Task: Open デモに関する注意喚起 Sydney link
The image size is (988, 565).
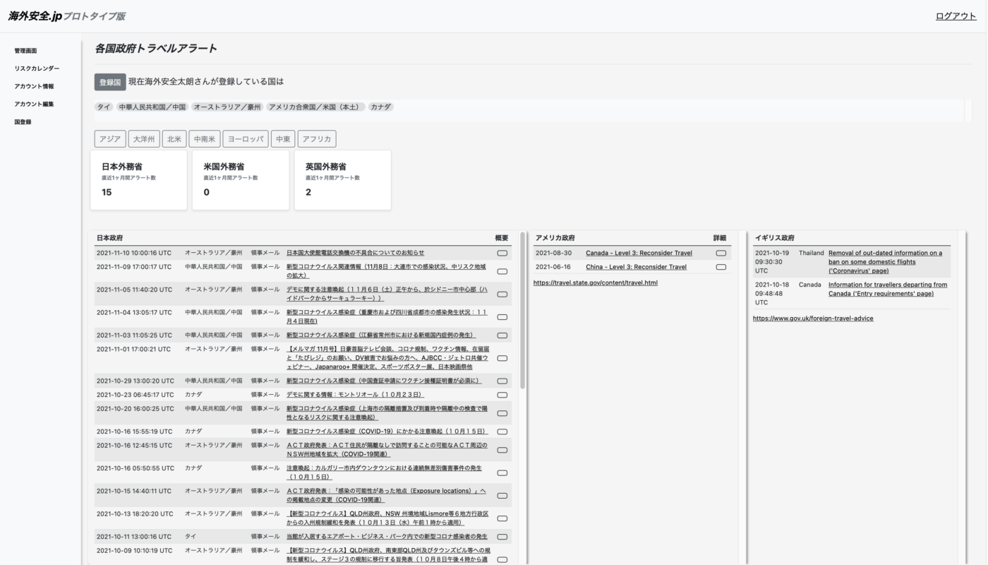Action: click(x=386, y=294)
